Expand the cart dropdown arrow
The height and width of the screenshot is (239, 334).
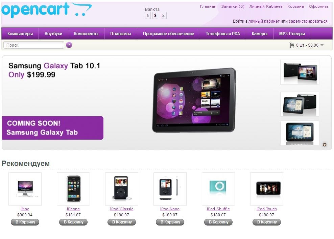(x=322, y=45)
